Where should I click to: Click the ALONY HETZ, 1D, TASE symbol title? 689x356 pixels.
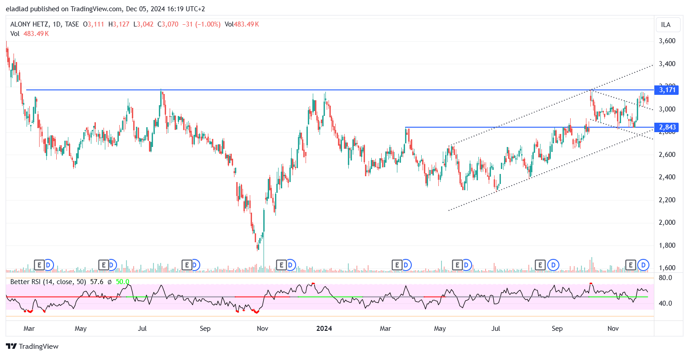pyautogui.click(x=45, y=24)
